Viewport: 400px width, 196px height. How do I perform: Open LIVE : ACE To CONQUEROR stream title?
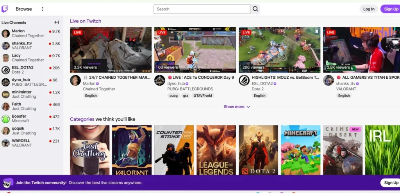200,78
